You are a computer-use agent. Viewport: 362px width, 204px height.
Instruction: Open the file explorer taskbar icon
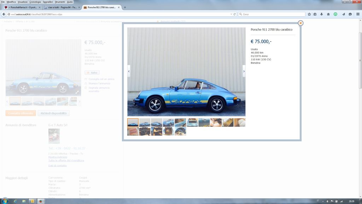[x=24, y=201]
